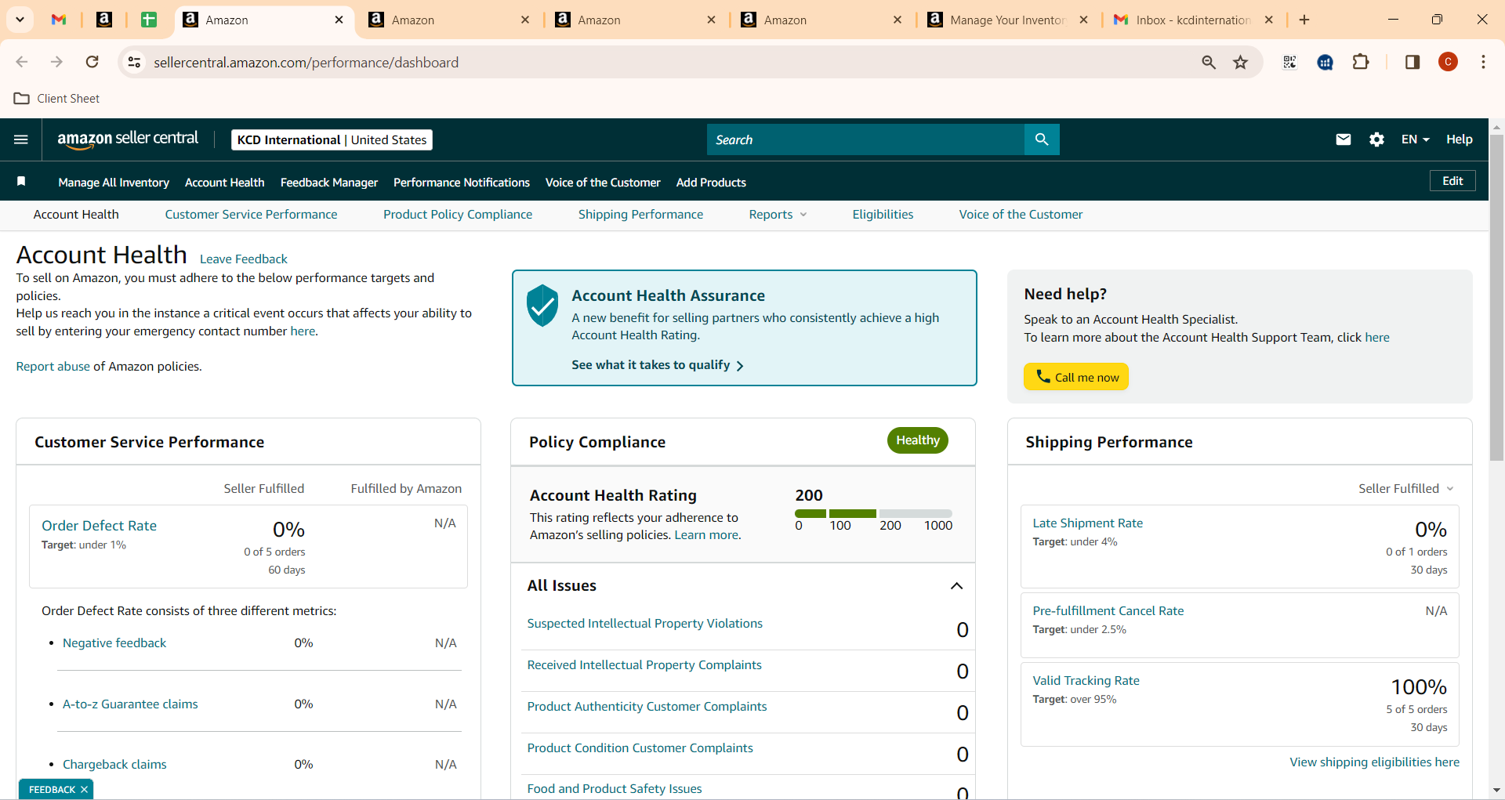Click the blue round extension icon

(x=1325, y=62)
